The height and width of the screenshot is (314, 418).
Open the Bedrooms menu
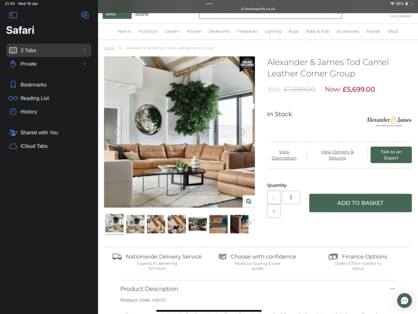[219, 31]
